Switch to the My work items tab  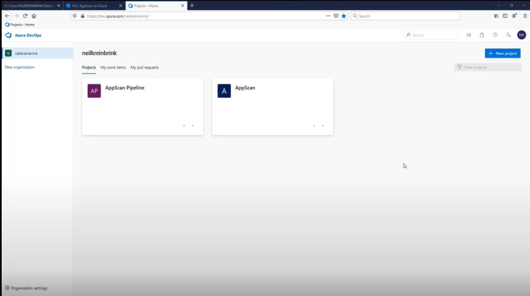[x=113, y=67]
